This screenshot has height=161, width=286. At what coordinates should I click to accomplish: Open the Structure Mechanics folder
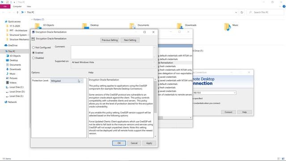pos(19,39)
